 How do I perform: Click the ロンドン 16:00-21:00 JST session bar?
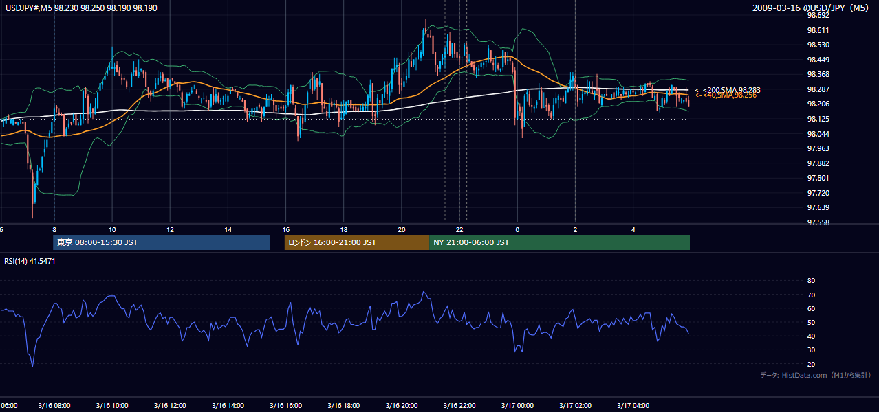pos(357,242)
